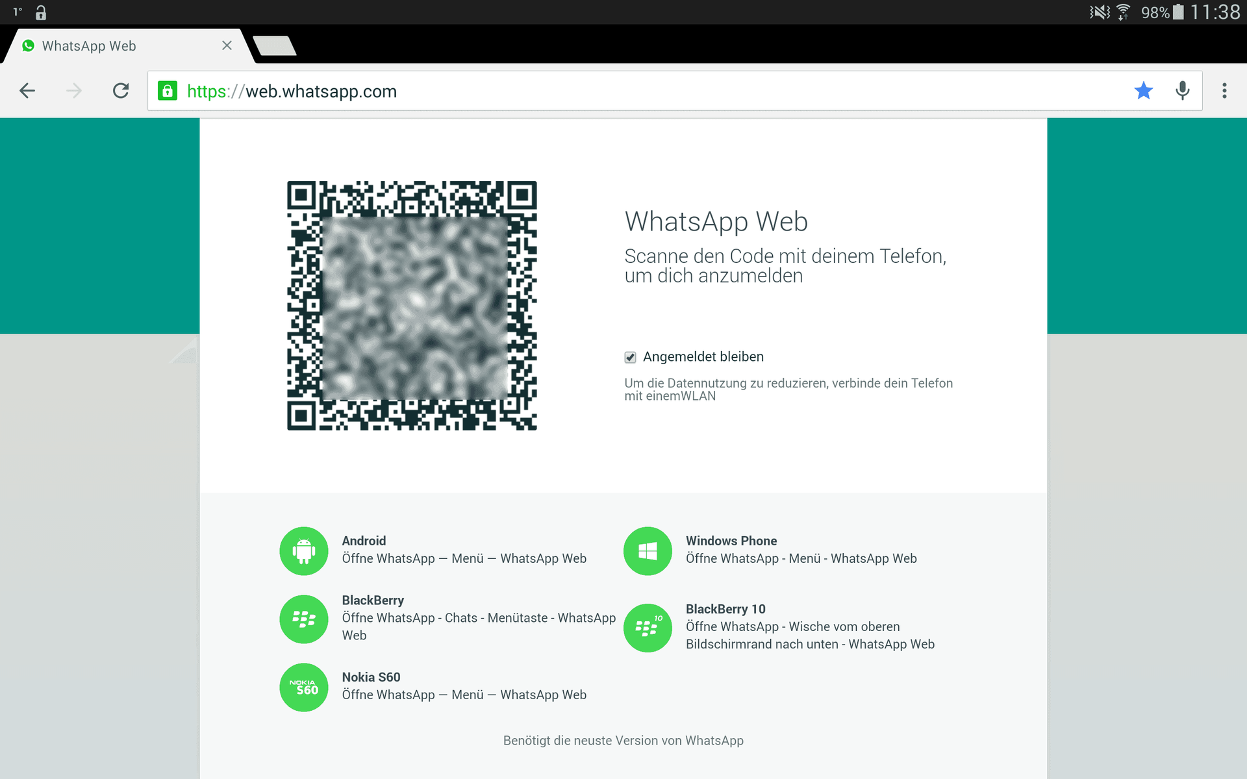1247x779 pixels.
Task: Click the Windows Phone platform icon
Action: [x=648, y=551]
